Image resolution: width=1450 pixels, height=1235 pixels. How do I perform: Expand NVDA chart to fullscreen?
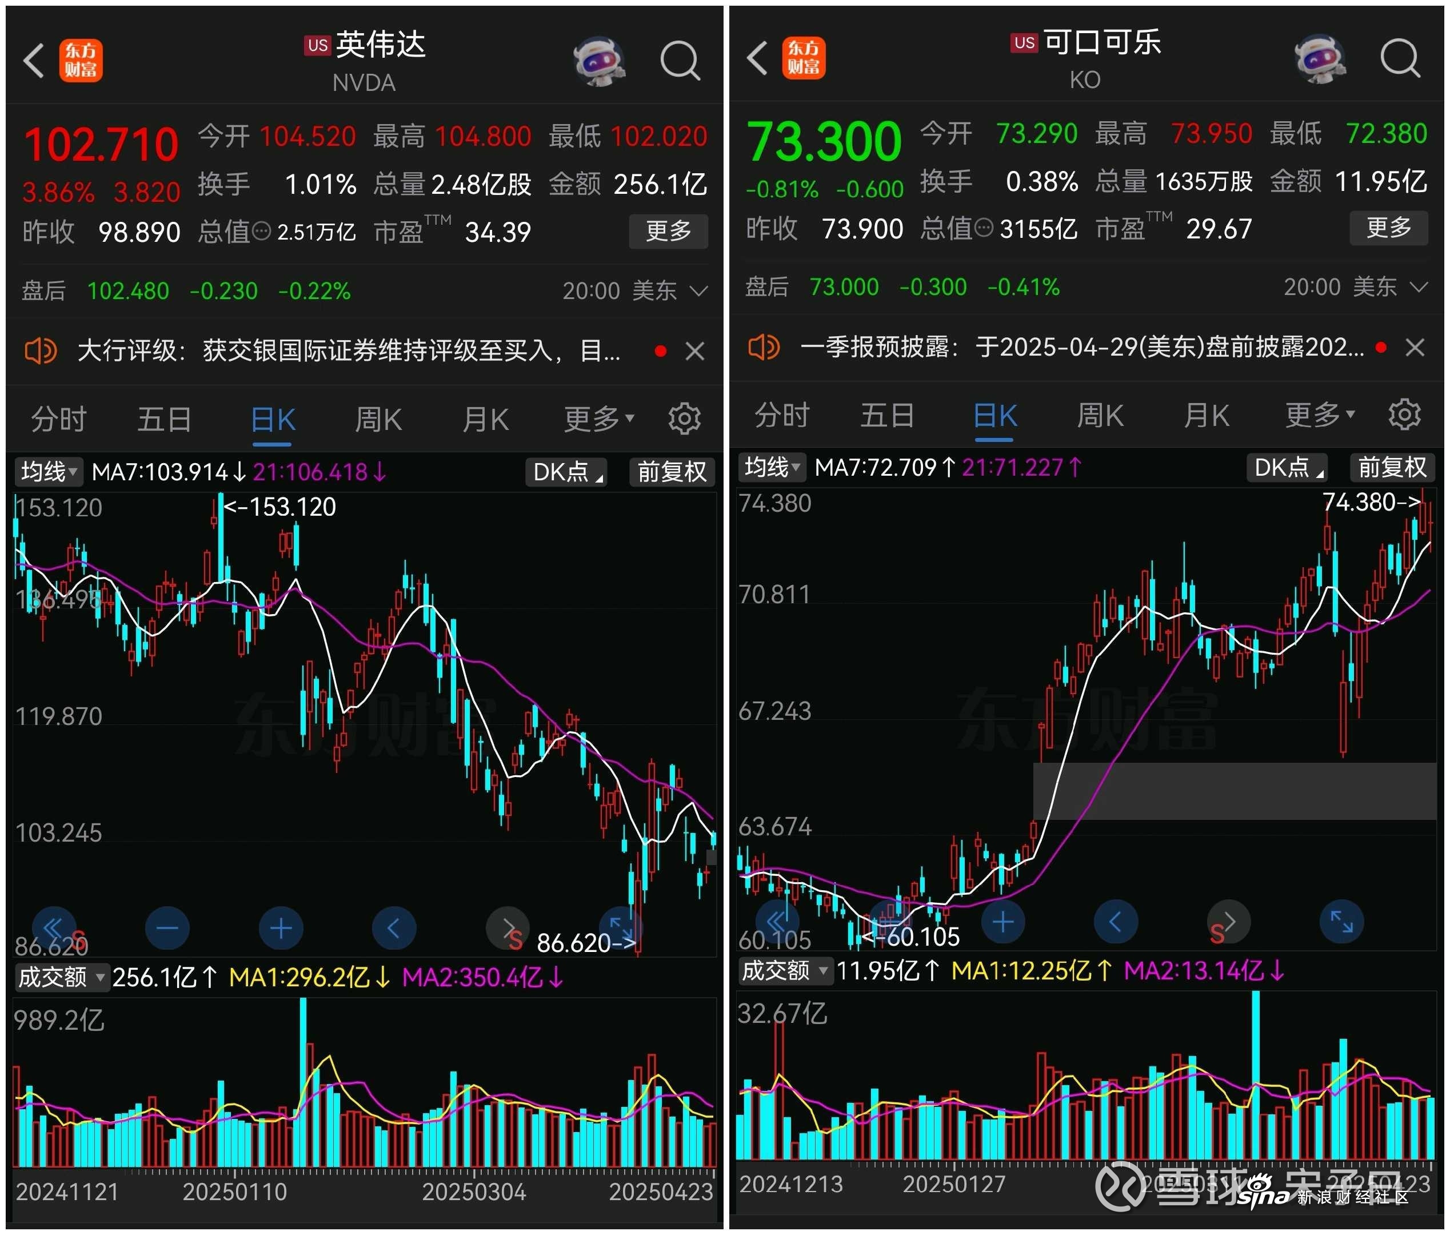pos(621,929)
